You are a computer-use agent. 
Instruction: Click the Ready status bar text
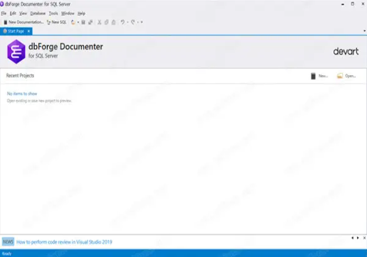pos(7,253)
